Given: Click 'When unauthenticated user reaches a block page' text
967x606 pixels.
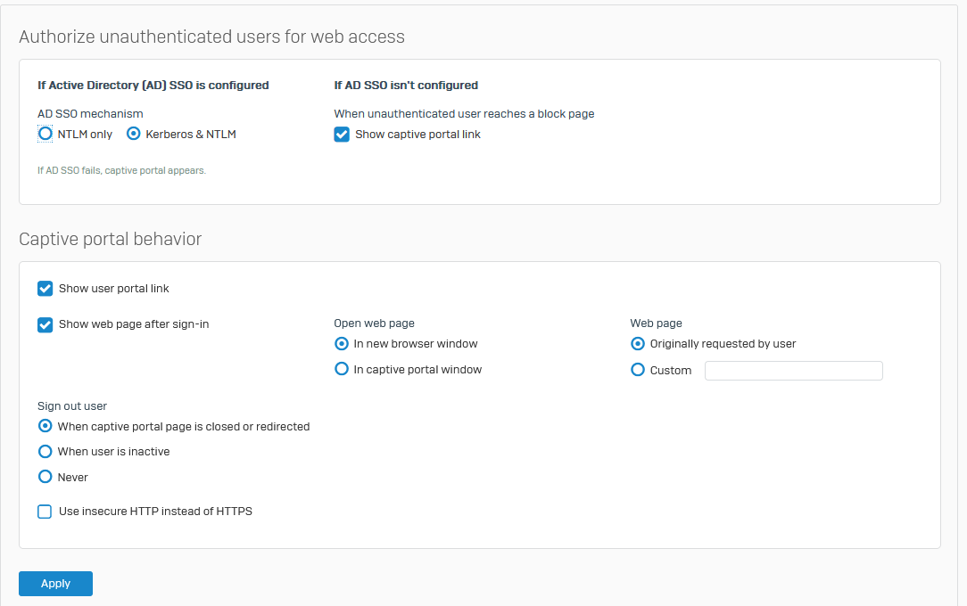Looking at the screenshot, I should pyautogui.click(x=465, y=114).
